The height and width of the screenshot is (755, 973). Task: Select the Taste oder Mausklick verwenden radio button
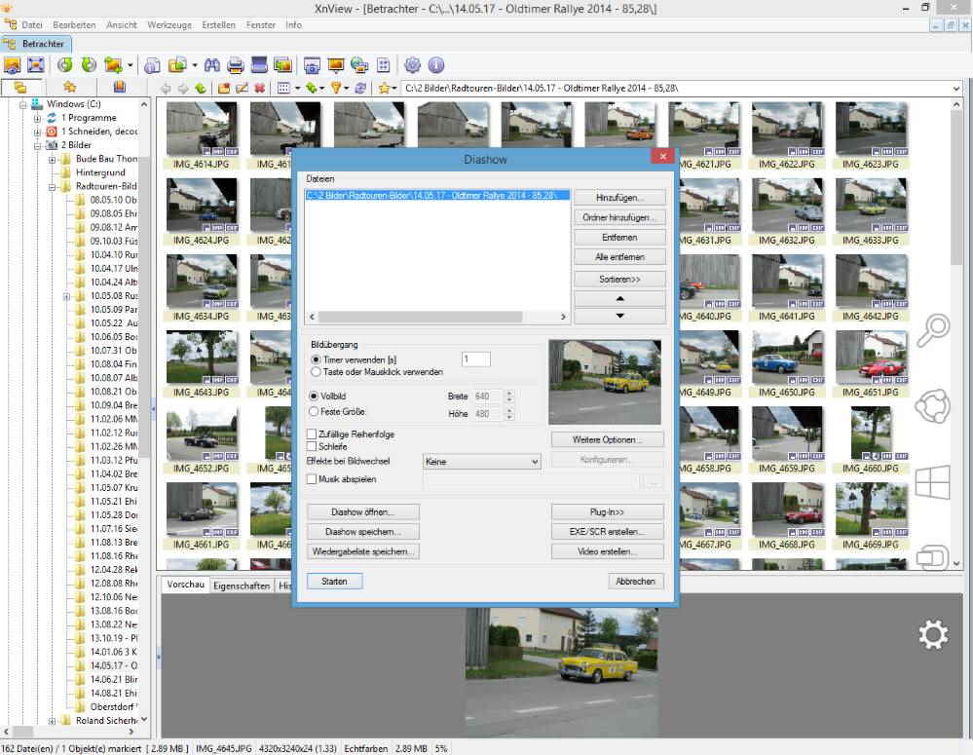(315, 372)
